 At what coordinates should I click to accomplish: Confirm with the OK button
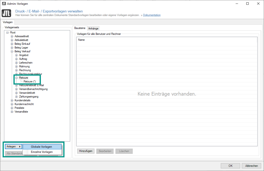(x=230, y=166)
